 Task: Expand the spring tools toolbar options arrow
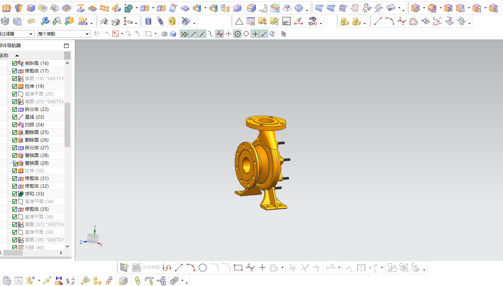pos(195,24)
